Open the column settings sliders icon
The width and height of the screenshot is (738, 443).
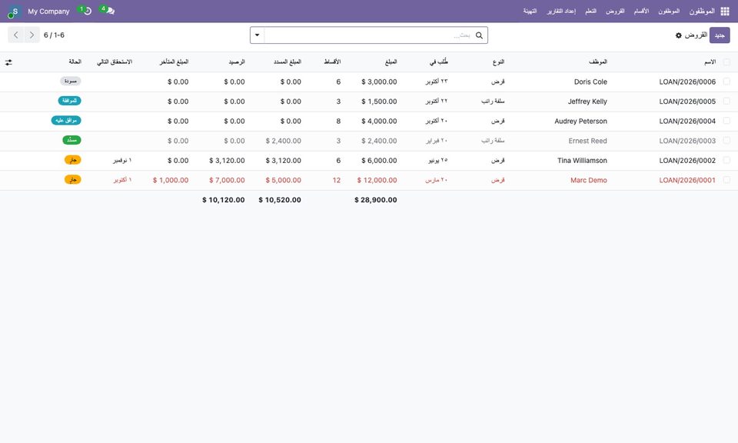click(8, 62)
